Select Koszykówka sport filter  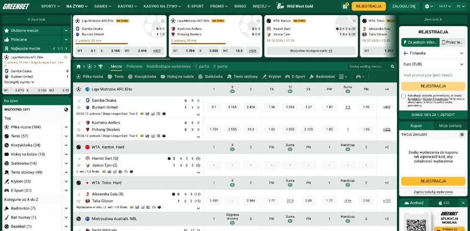142,77
